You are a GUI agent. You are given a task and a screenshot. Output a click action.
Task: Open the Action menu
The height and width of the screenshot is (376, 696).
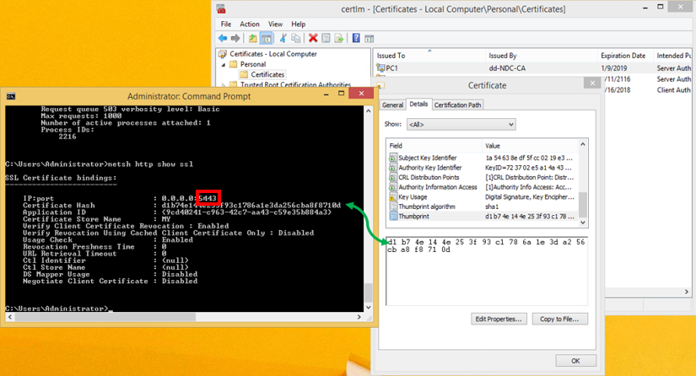coord(250,24)
